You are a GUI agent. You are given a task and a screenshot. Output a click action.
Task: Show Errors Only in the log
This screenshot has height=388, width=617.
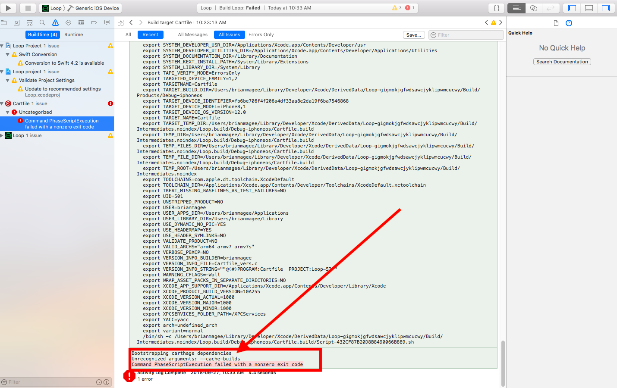261,34
